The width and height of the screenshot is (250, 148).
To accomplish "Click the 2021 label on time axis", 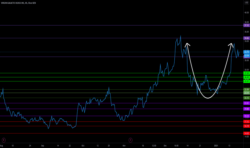I will (216, 146).
